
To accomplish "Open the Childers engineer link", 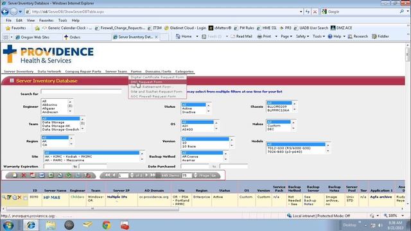I will tap(77, 197).
